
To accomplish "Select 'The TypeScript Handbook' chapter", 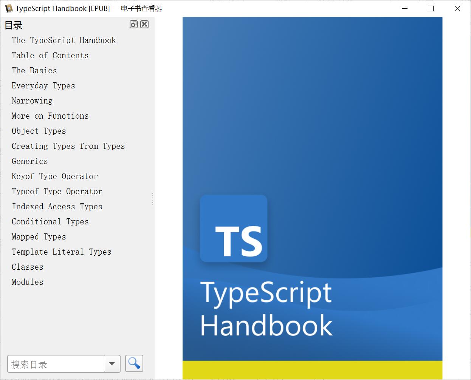I will coord(64,40).
